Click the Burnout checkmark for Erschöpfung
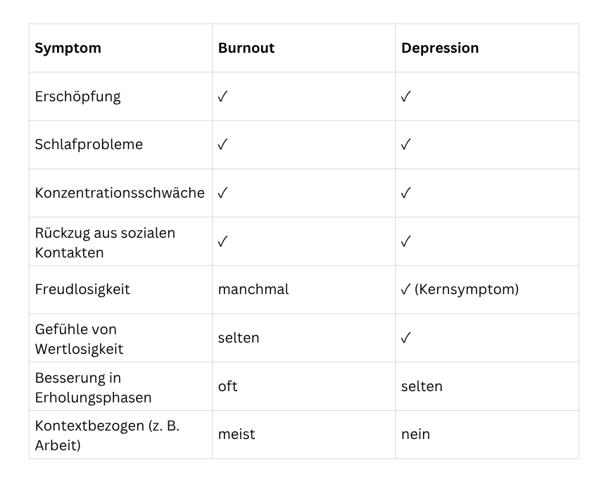This screenshot has width=611, height=484. (223, 97)
